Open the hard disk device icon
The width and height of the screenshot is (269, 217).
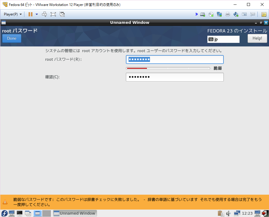pyautogui.click(x=202, y=14)
